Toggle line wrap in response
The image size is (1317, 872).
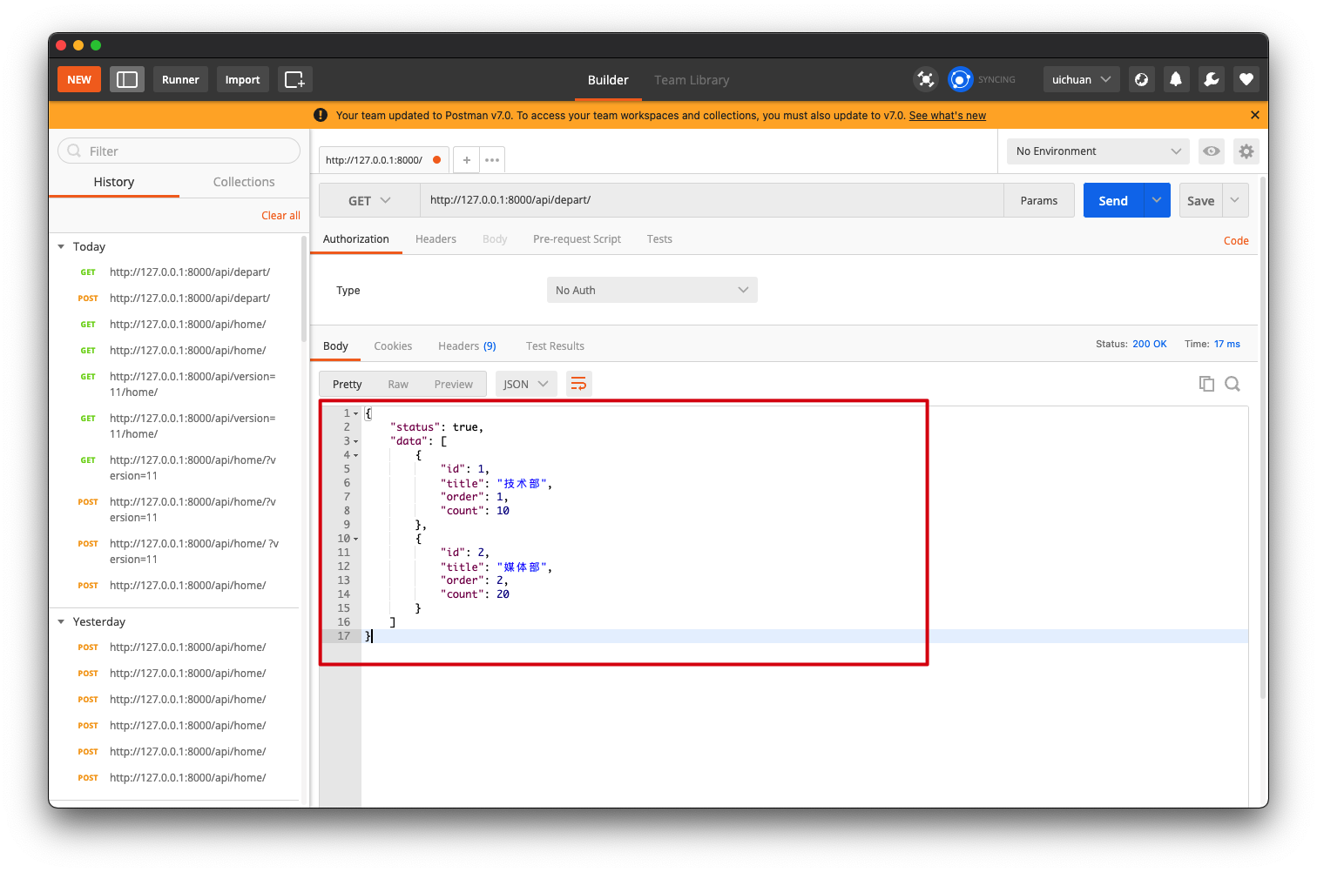579,384
